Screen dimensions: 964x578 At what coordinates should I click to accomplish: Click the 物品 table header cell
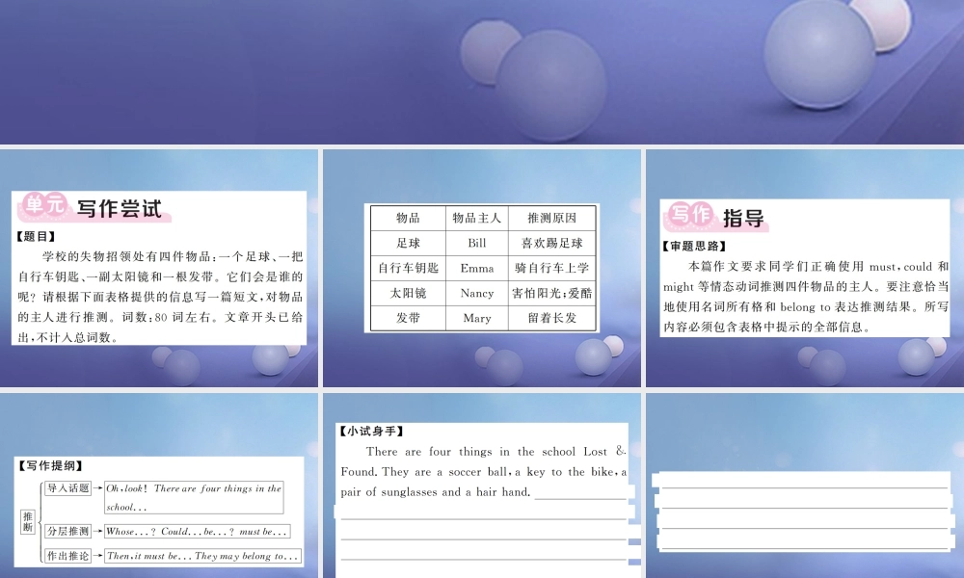coord(408,218)
